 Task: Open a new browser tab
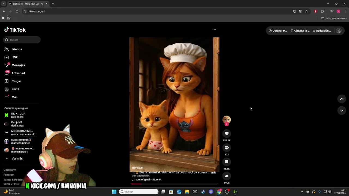point(53,4)
